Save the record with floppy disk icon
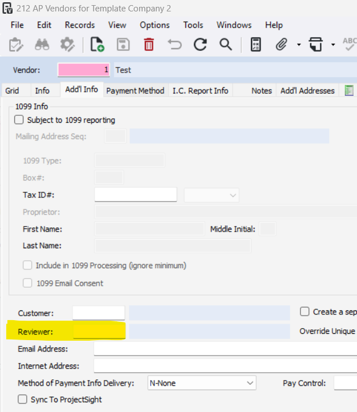The image size is (357, 412). click(123, 45)
